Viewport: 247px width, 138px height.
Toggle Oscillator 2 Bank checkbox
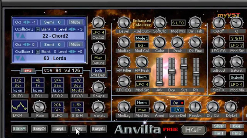[38, 29]
